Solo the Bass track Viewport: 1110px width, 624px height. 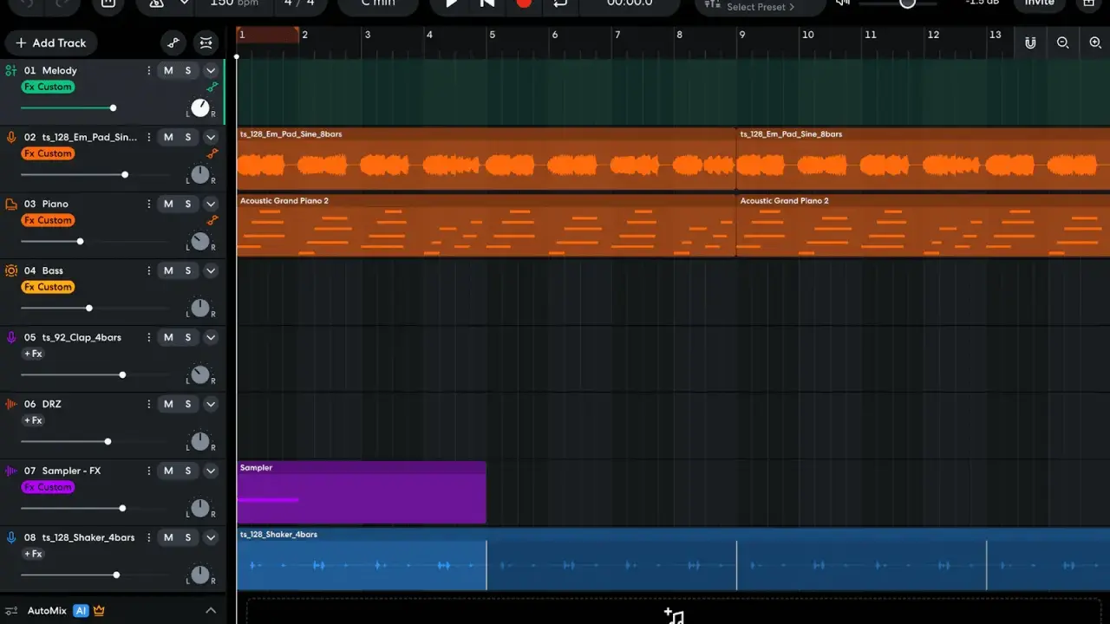click(187, 270)
